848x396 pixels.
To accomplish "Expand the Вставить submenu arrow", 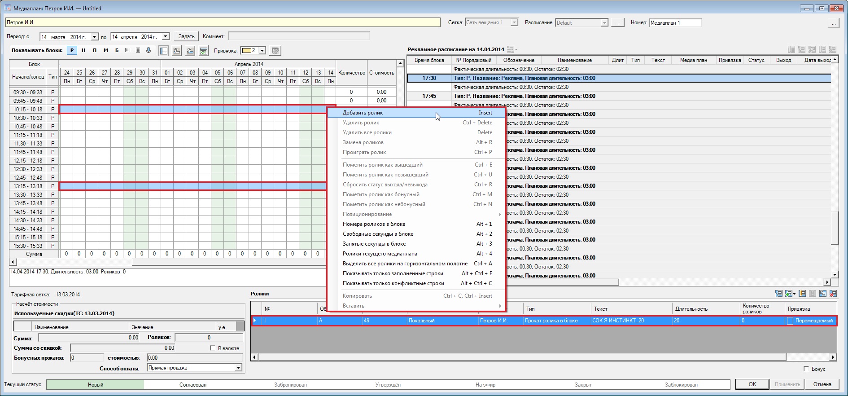I will tap(500, 306).
